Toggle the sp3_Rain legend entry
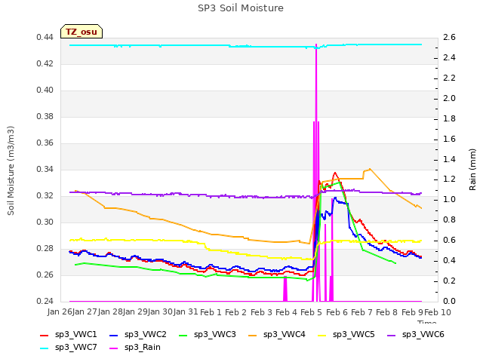The width and height of the screenshot is (483, 362). coord(135,347)
